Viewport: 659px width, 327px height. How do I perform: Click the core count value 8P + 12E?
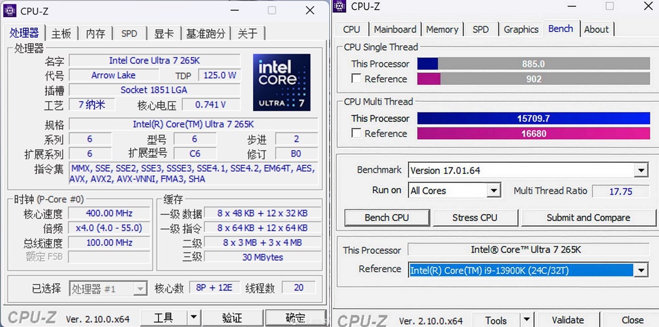[215, 287]
